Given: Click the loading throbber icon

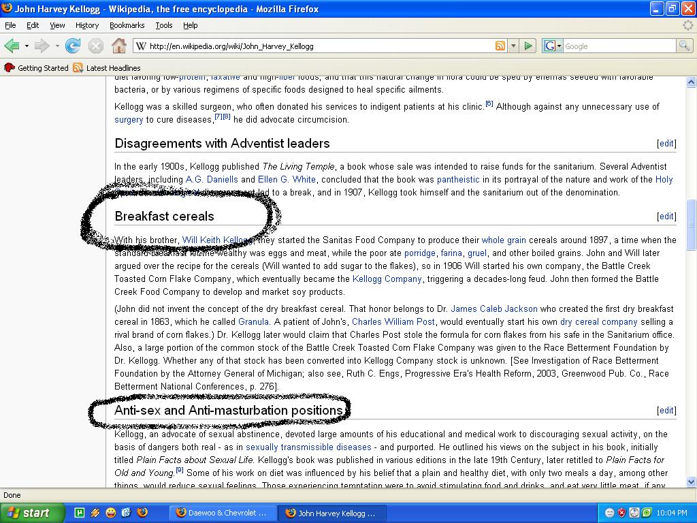Looking at the screenshot, I should click(x=688, y=25).
